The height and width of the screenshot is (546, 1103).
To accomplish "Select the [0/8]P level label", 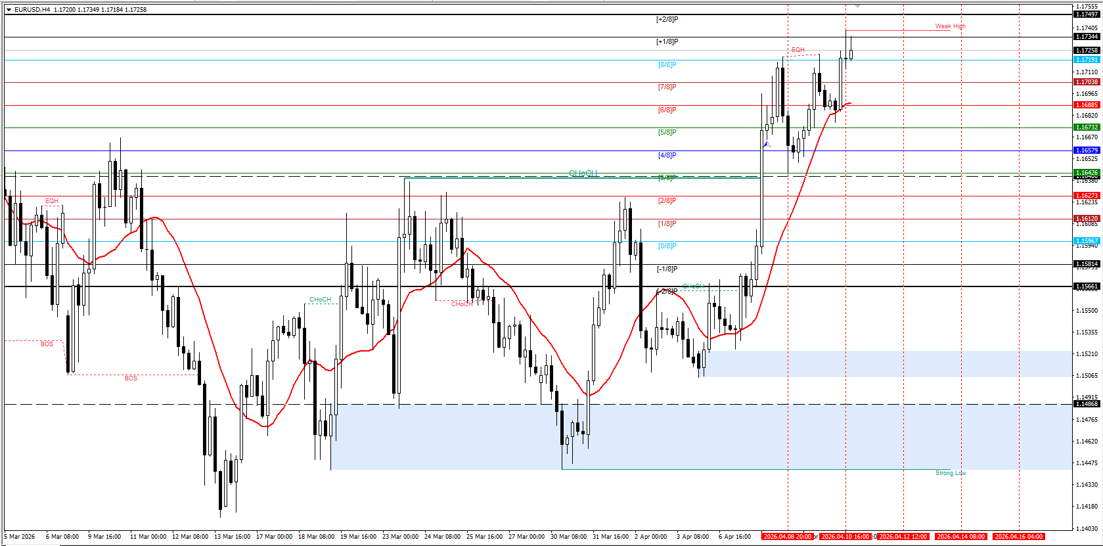I will pos(667,246).
